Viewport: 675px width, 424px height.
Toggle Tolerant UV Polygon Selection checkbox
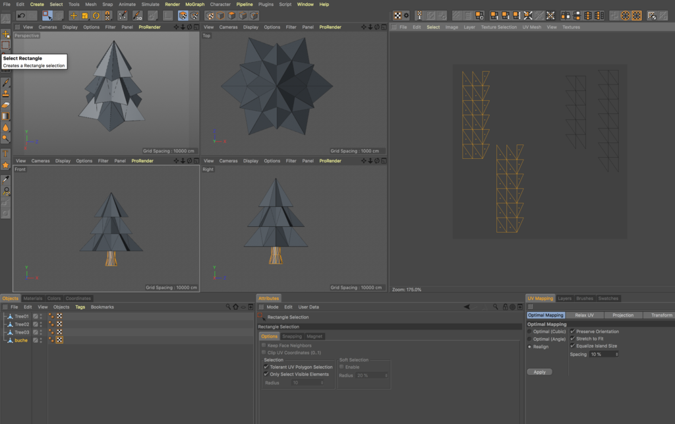tap(266, 367)
